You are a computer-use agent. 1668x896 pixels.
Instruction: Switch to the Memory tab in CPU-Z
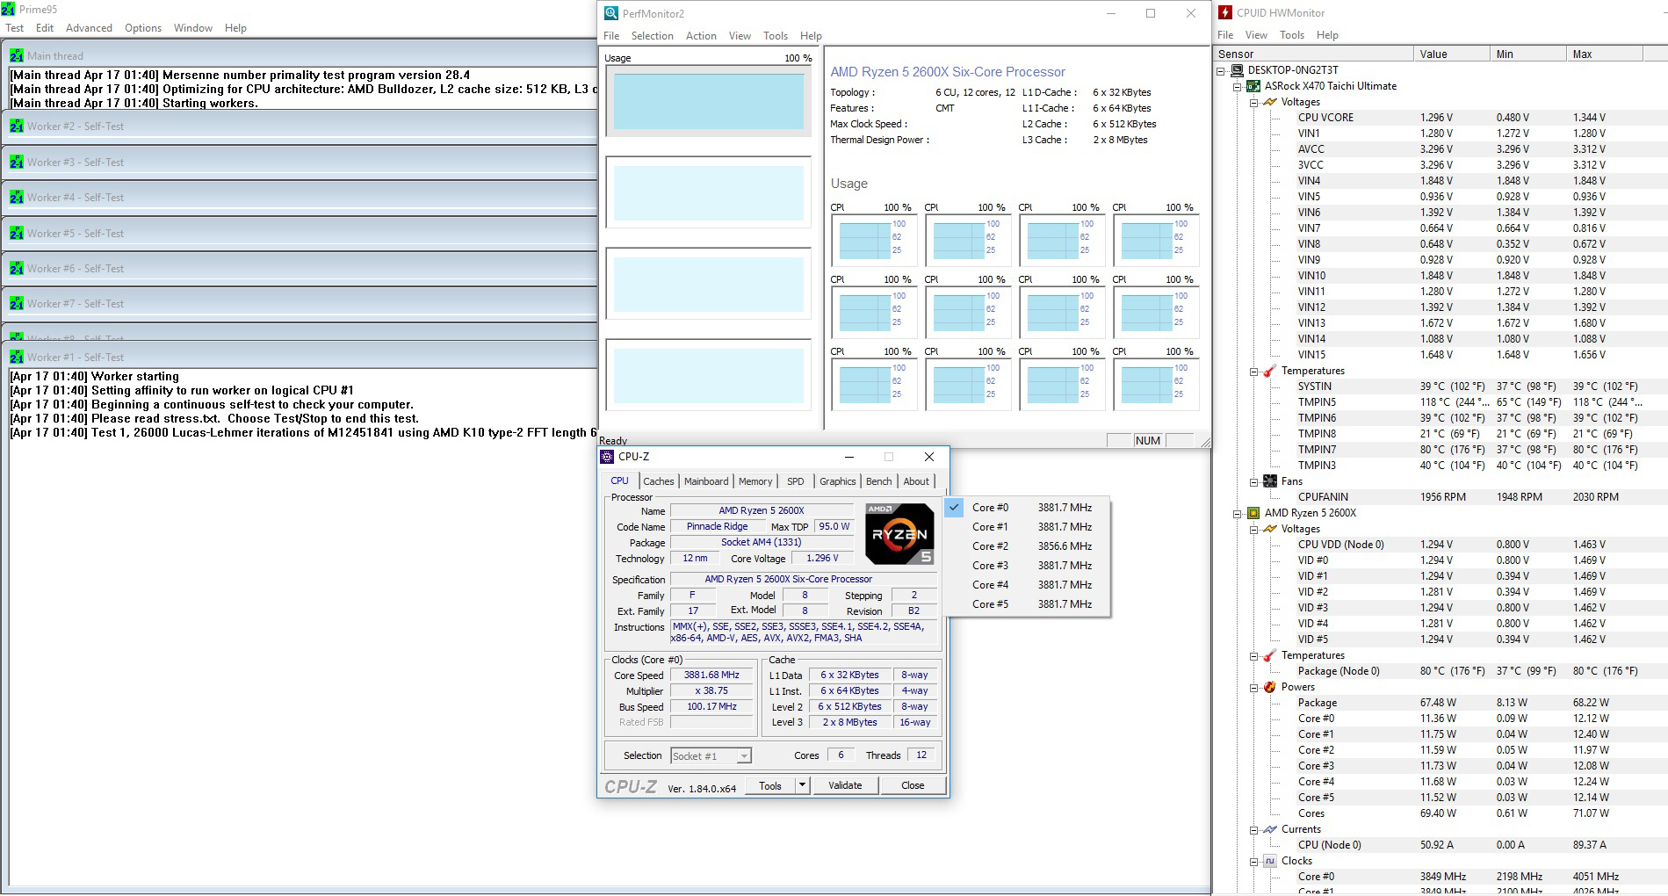click(755, 481)
